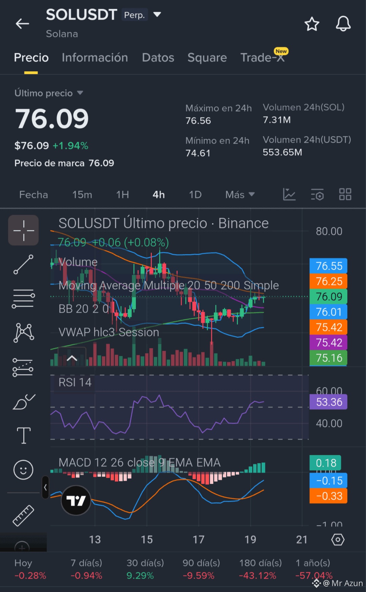Click the Volume indicator label
Image resolution: width=366 pixels, height=592 pixels.
pos(78,262)
